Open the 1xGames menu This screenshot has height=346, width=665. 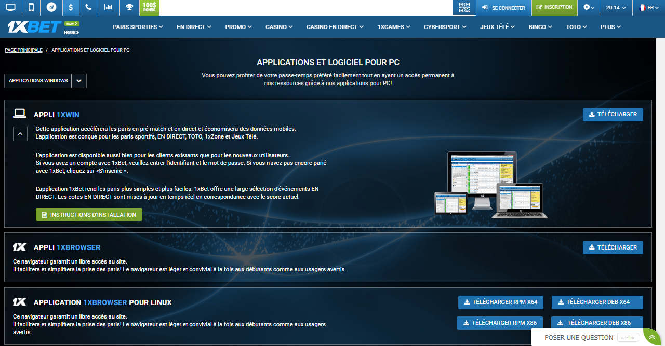tap(394, 27)
